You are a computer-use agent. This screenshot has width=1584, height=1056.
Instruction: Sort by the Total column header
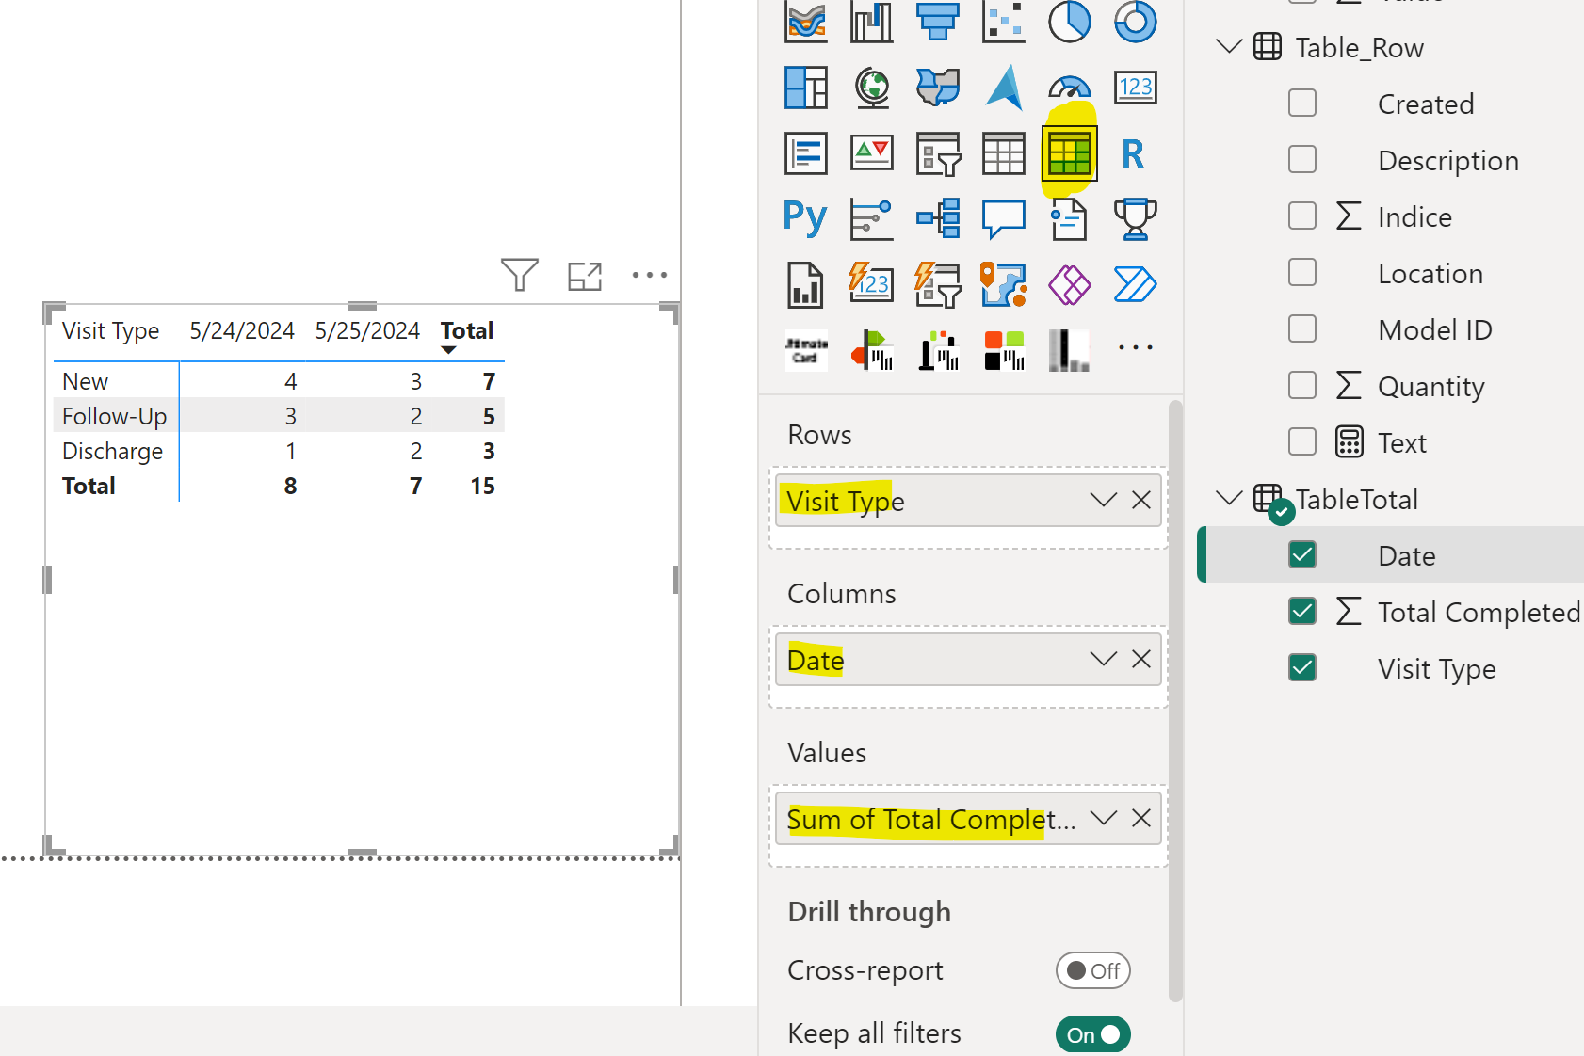(x=467, y=331)
